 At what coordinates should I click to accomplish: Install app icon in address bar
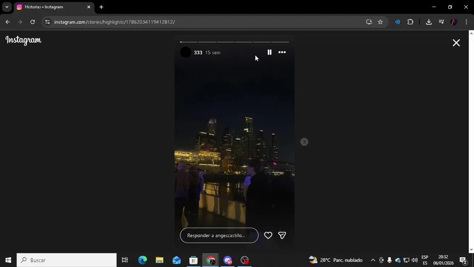369,22
